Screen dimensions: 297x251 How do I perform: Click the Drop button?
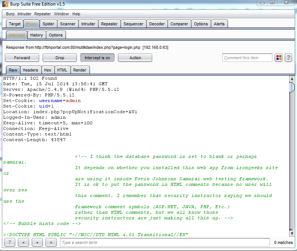(60, 58)
